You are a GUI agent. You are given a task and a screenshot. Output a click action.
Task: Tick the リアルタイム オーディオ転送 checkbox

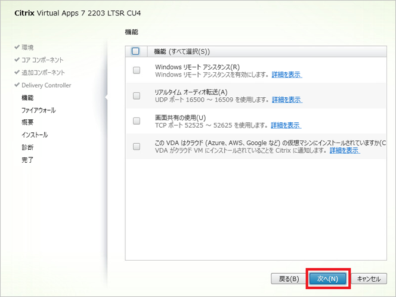[x=137, y=95]
